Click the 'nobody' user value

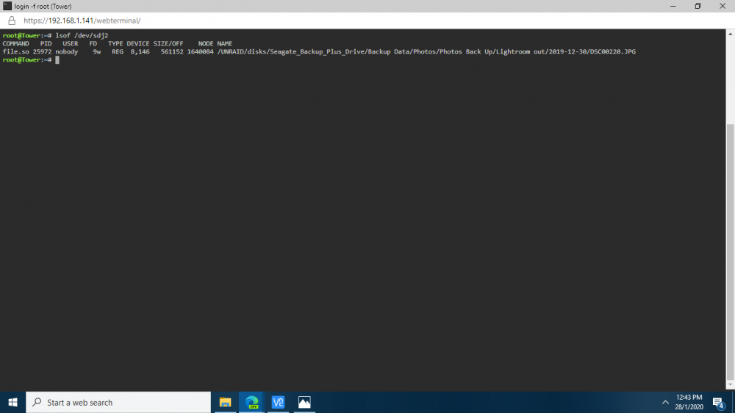[x=67, y=51]
